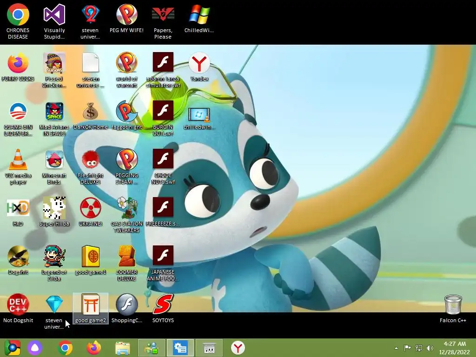476x357 pixels.
Task: Open Firefox from the taskbar
Action: 94,348
